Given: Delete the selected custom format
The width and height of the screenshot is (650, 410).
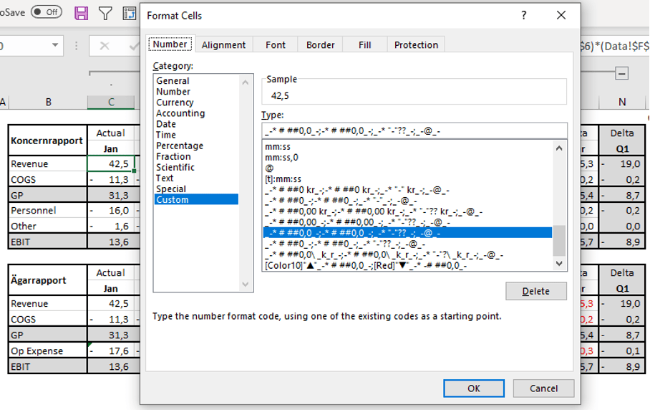Looking at the screenshot, I should pyautogui.click(x=535, y=291).
